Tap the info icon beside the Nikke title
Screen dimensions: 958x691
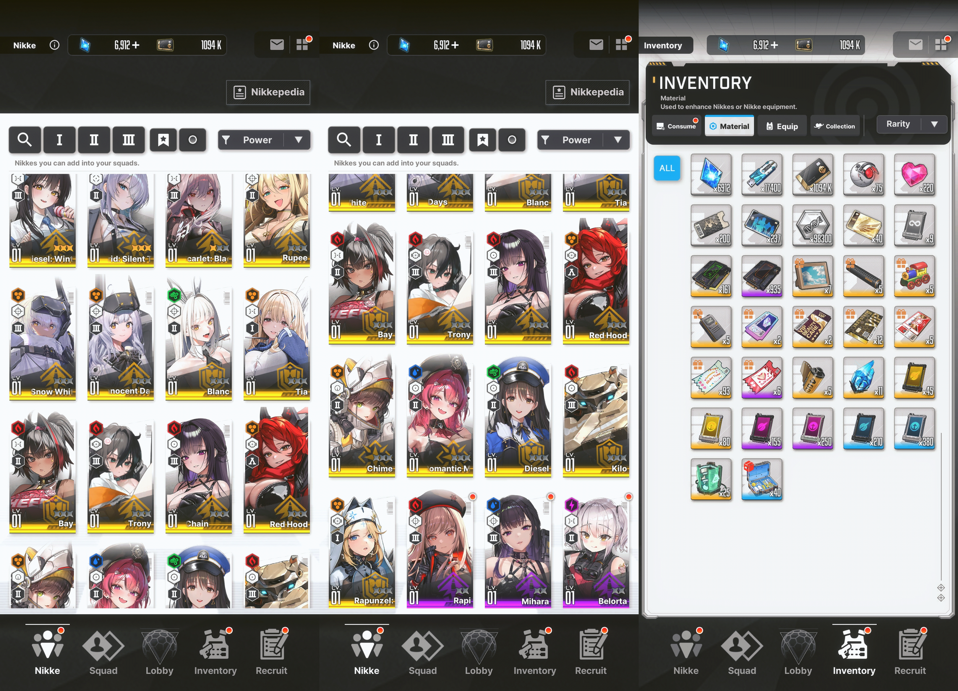[x=54, y=45]
